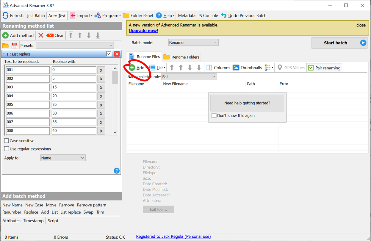Close the List replace method
This screenshot has height=241, width=371.
(x=117, y=54)
